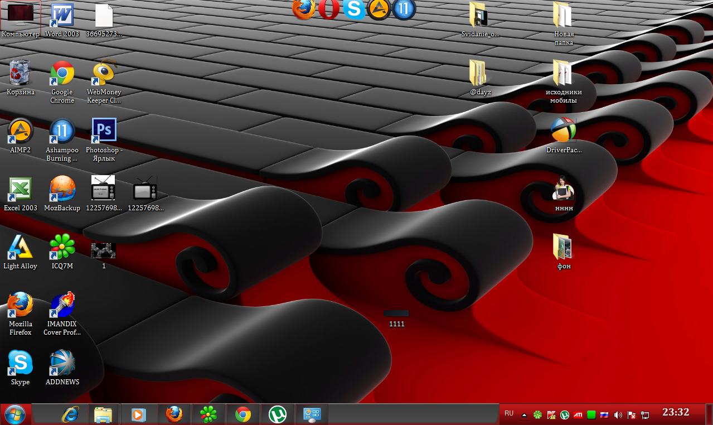Open the WebMoney Keeper desktop shortcut
The width and height of the screenshot is (713, 425).
104,82
